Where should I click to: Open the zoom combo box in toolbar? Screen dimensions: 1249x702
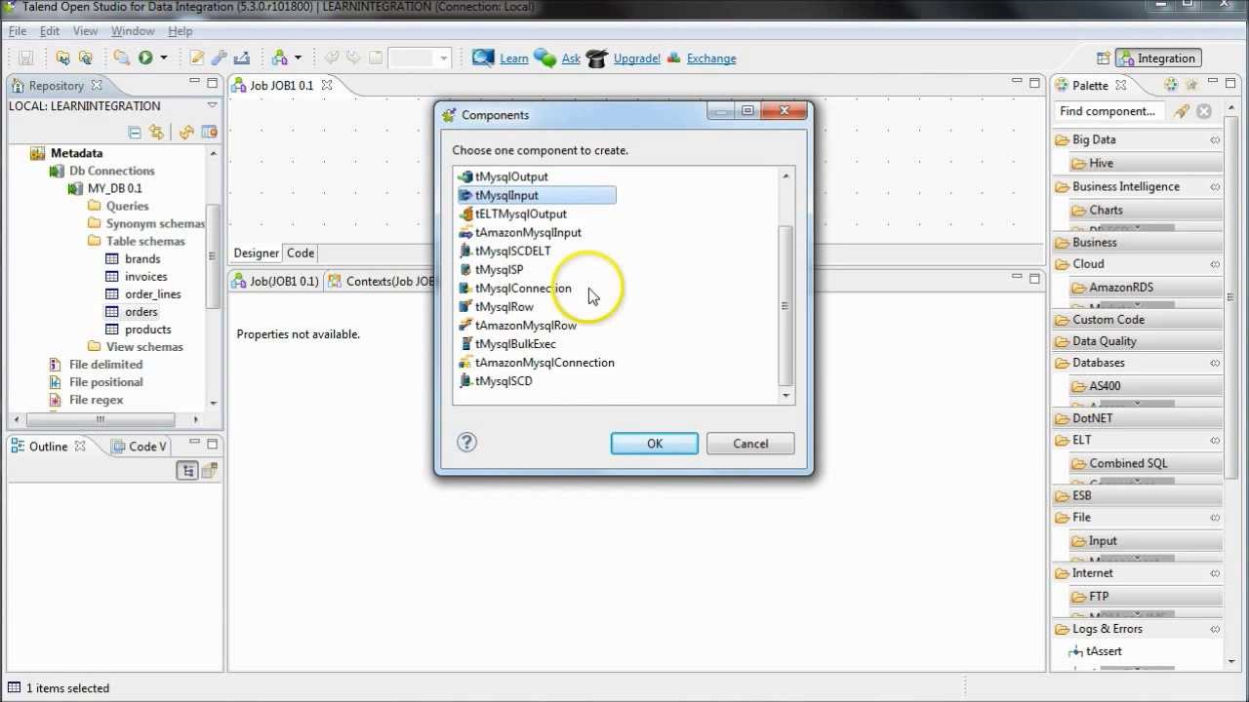(420, 58)
